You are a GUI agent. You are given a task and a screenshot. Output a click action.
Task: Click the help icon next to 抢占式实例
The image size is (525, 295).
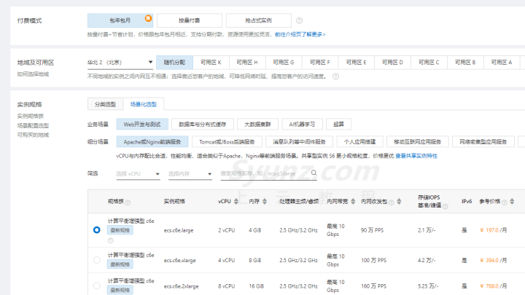(300, 20)
